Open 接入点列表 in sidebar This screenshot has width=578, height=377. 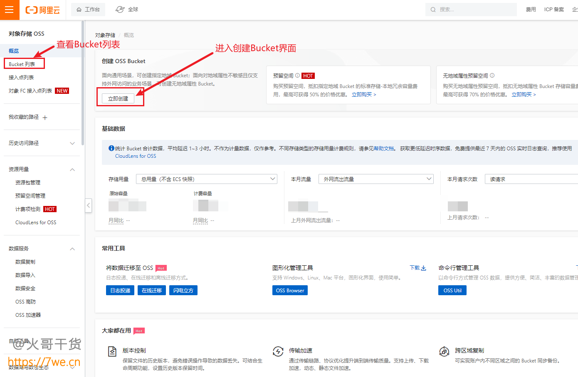click(21, 77)
